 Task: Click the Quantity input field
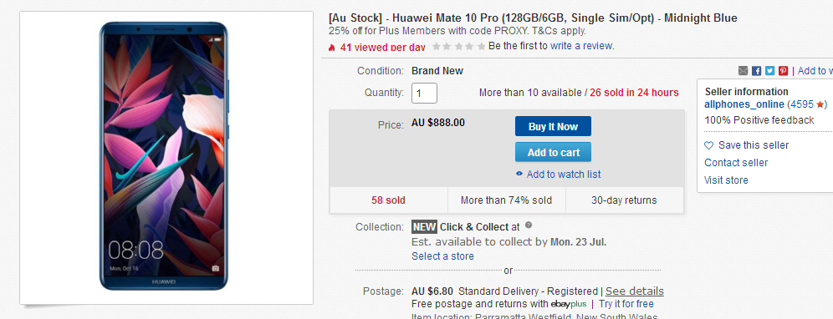tap(424, 93)
